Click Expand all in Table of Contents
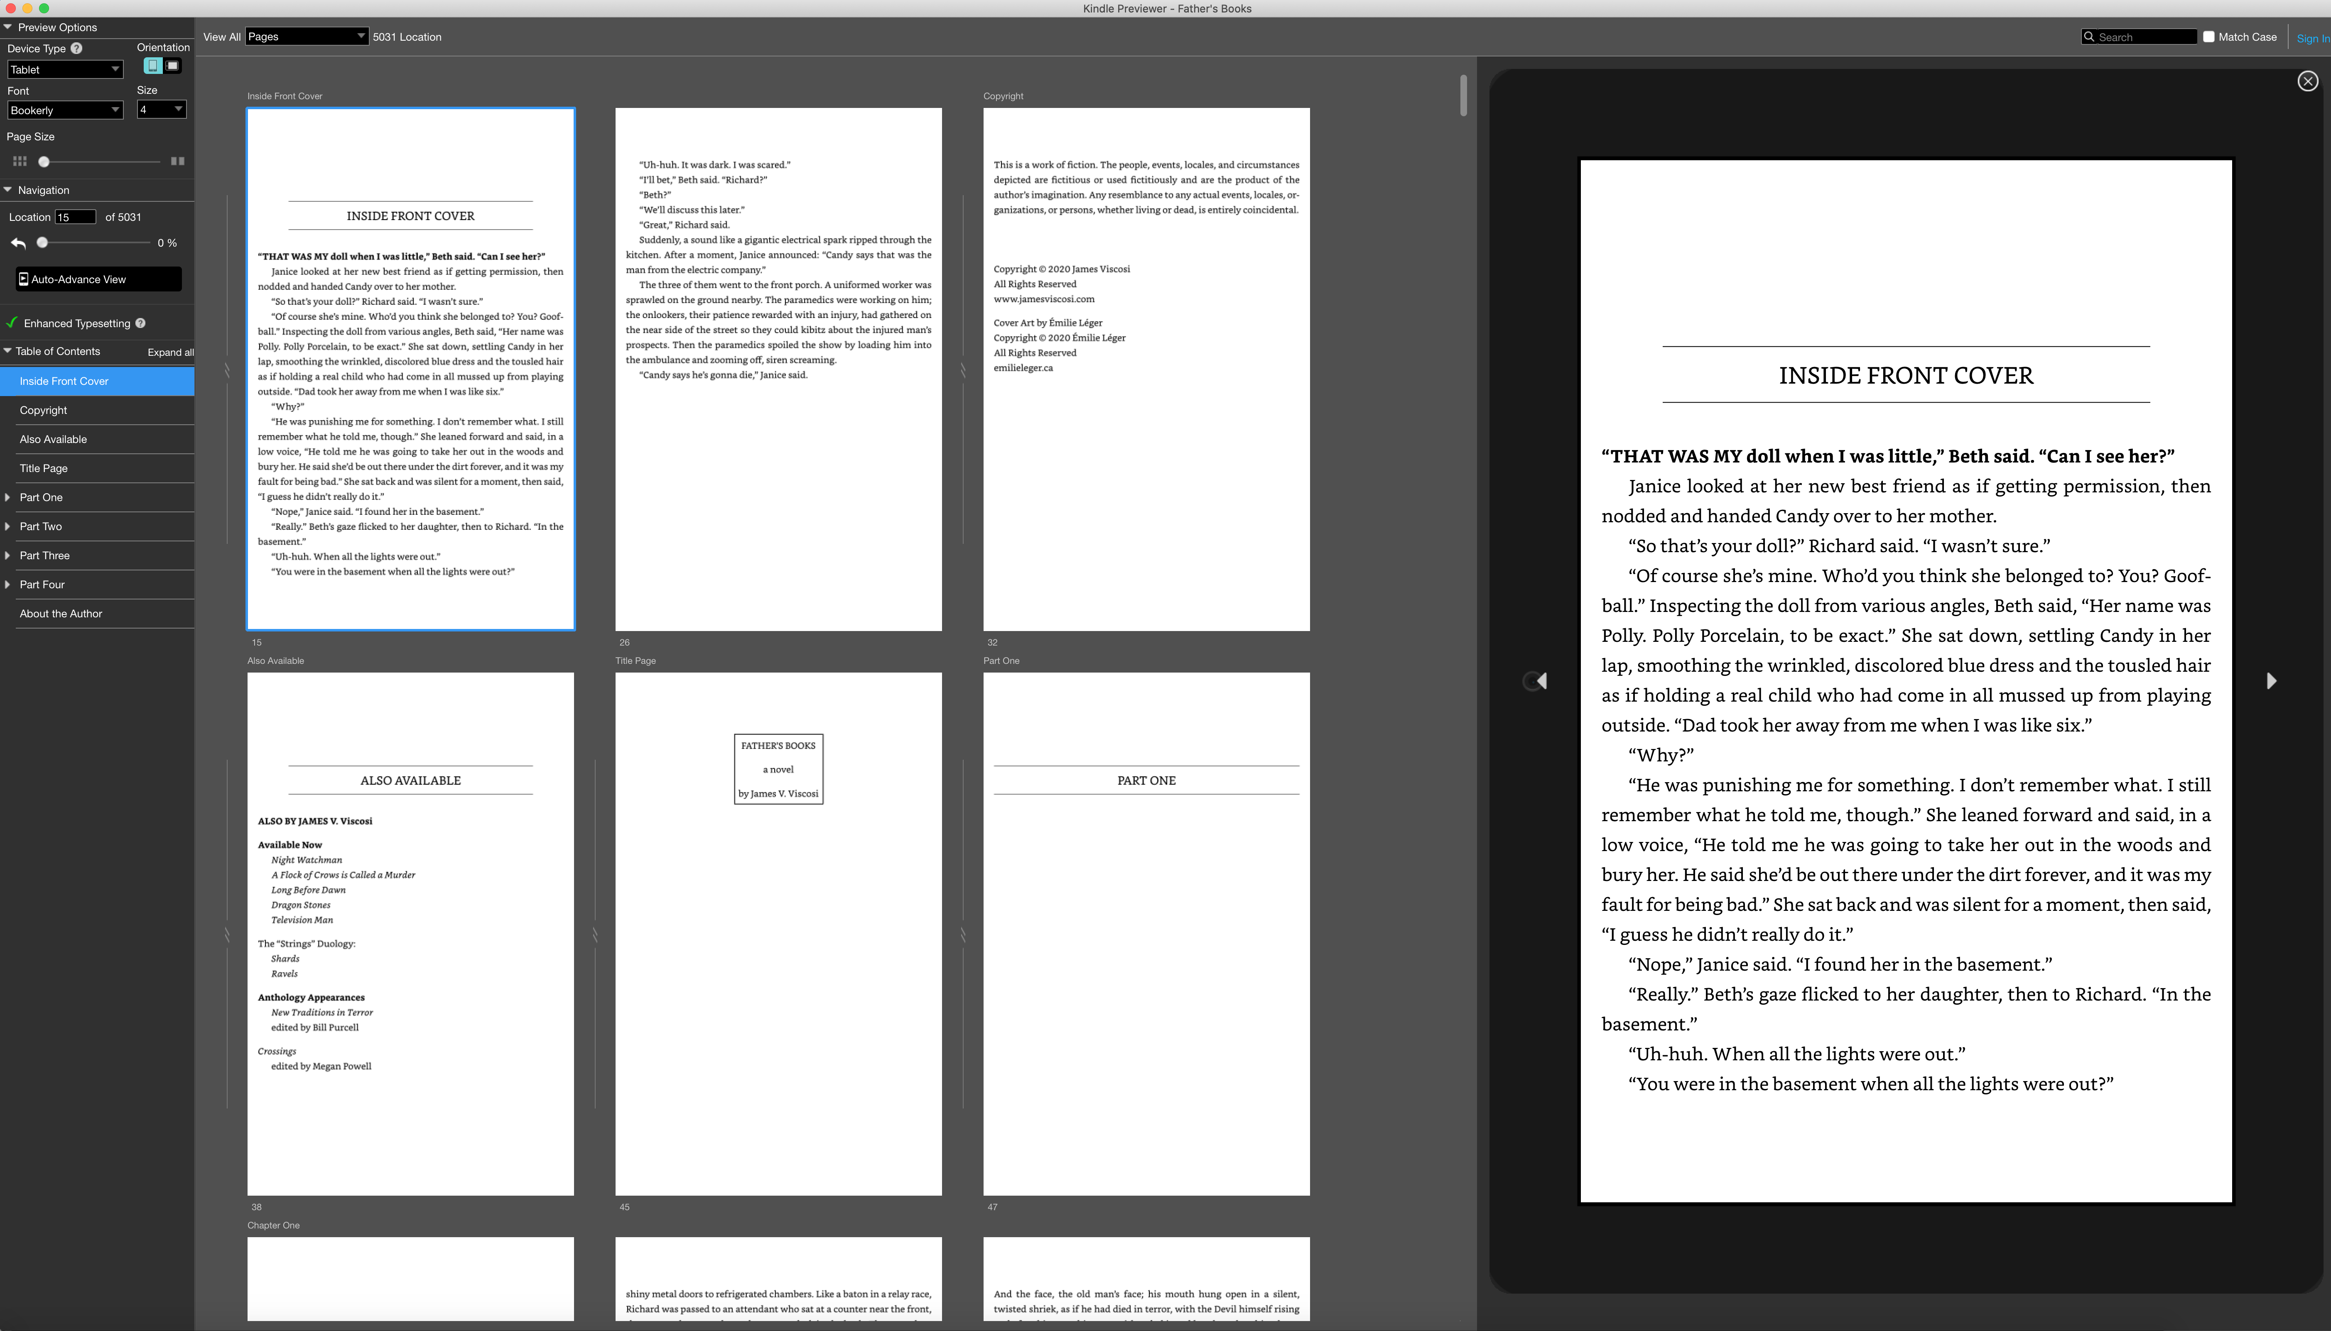The width and height of the screenshot is (2331, 1331). [170, 352]
